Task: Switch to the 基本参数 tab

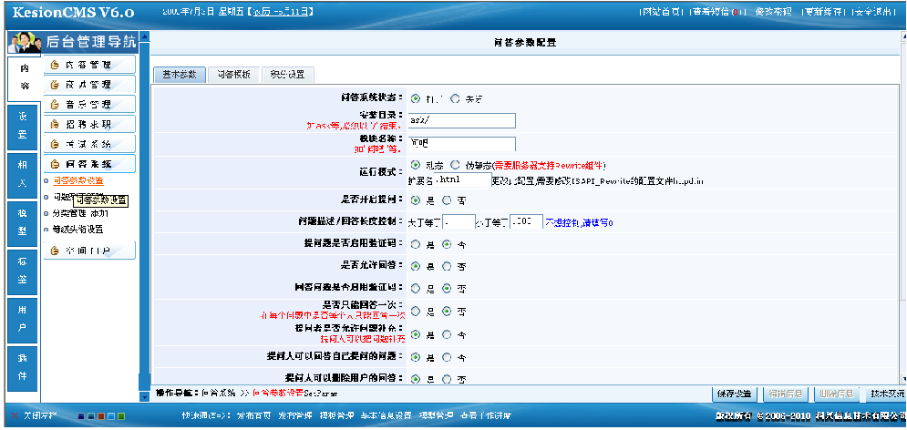Action: 180,75
